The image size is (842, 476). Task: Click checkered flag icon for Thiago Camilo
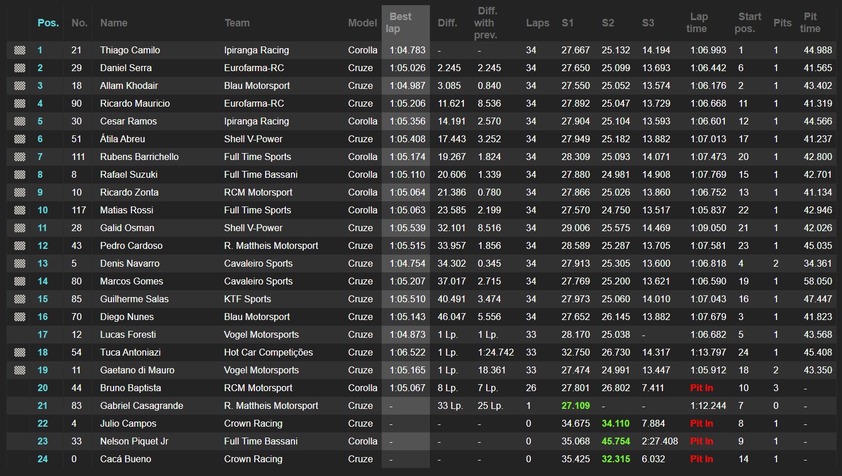20,50
